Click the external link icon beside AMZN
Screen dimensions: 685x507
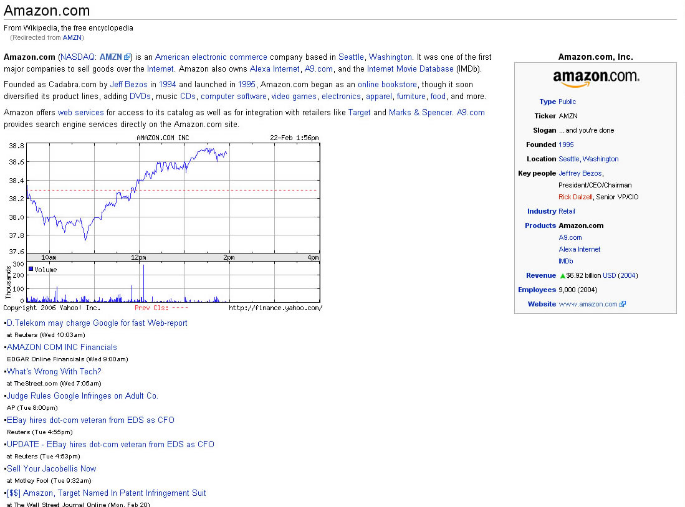coord(127,57)
